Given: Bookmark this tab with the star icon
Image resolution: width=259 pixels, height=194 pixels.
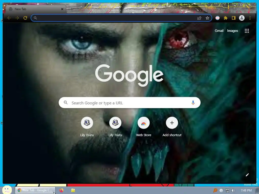Looking at the screenshot, I should (207, 18).
